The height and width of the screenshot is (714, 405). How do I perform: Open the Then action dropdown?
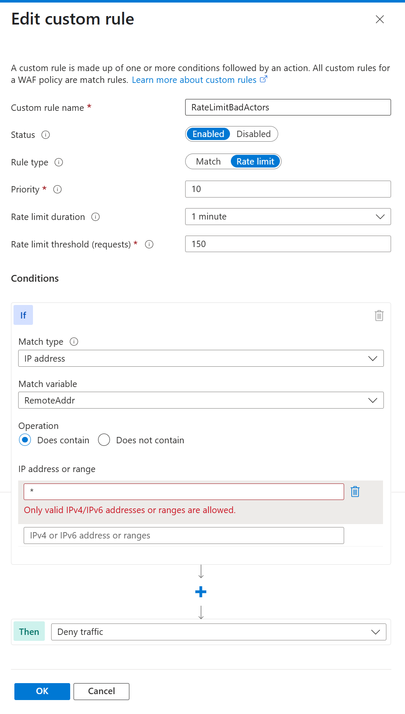(x=219, y=632)
